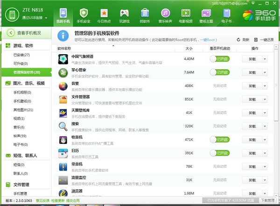Click the 流量监控 app icon
Image resolution: width=280 pixels, height=206 pixels.
click(63, 180)
